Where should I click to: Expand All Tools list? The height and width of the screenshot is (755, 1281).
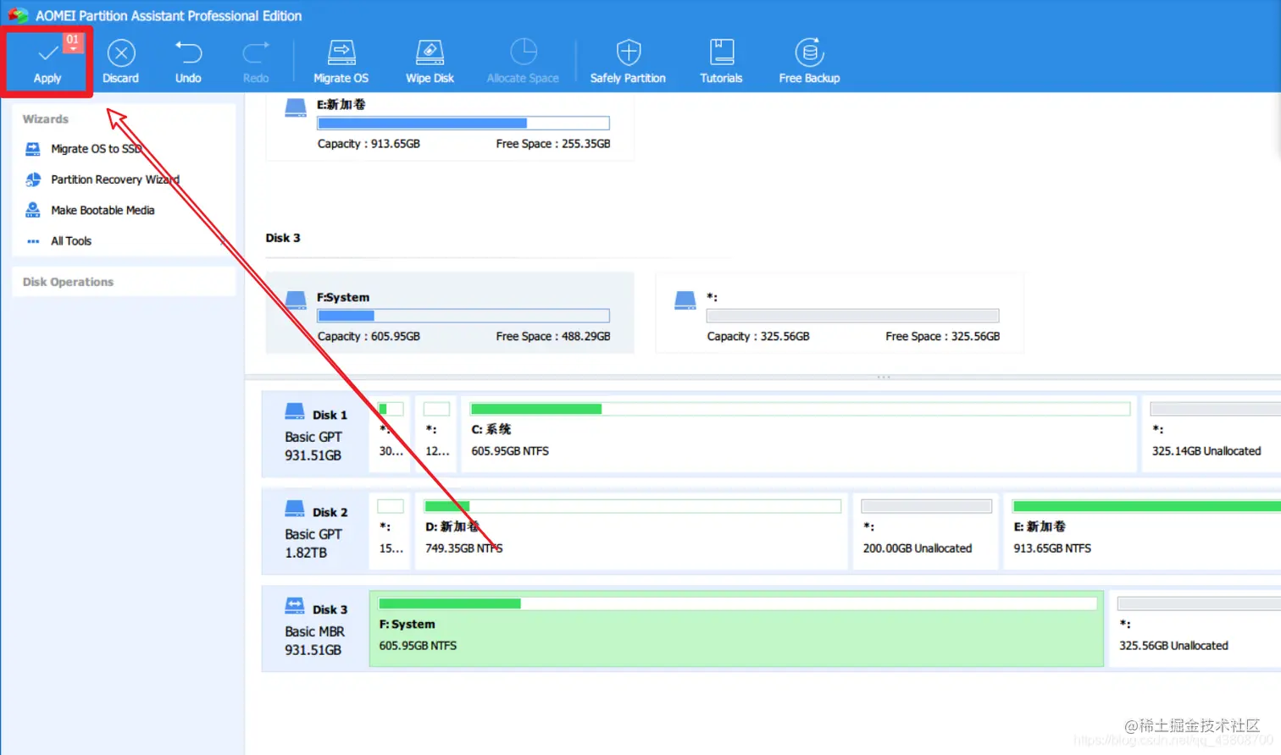click(x=71, y=241)
